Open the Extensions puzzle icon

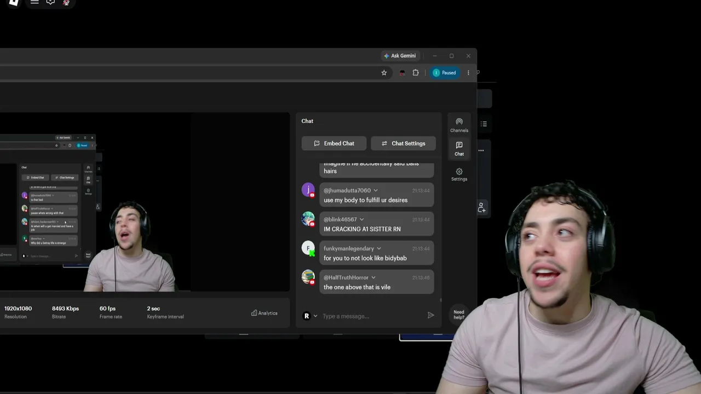point(416,73)
